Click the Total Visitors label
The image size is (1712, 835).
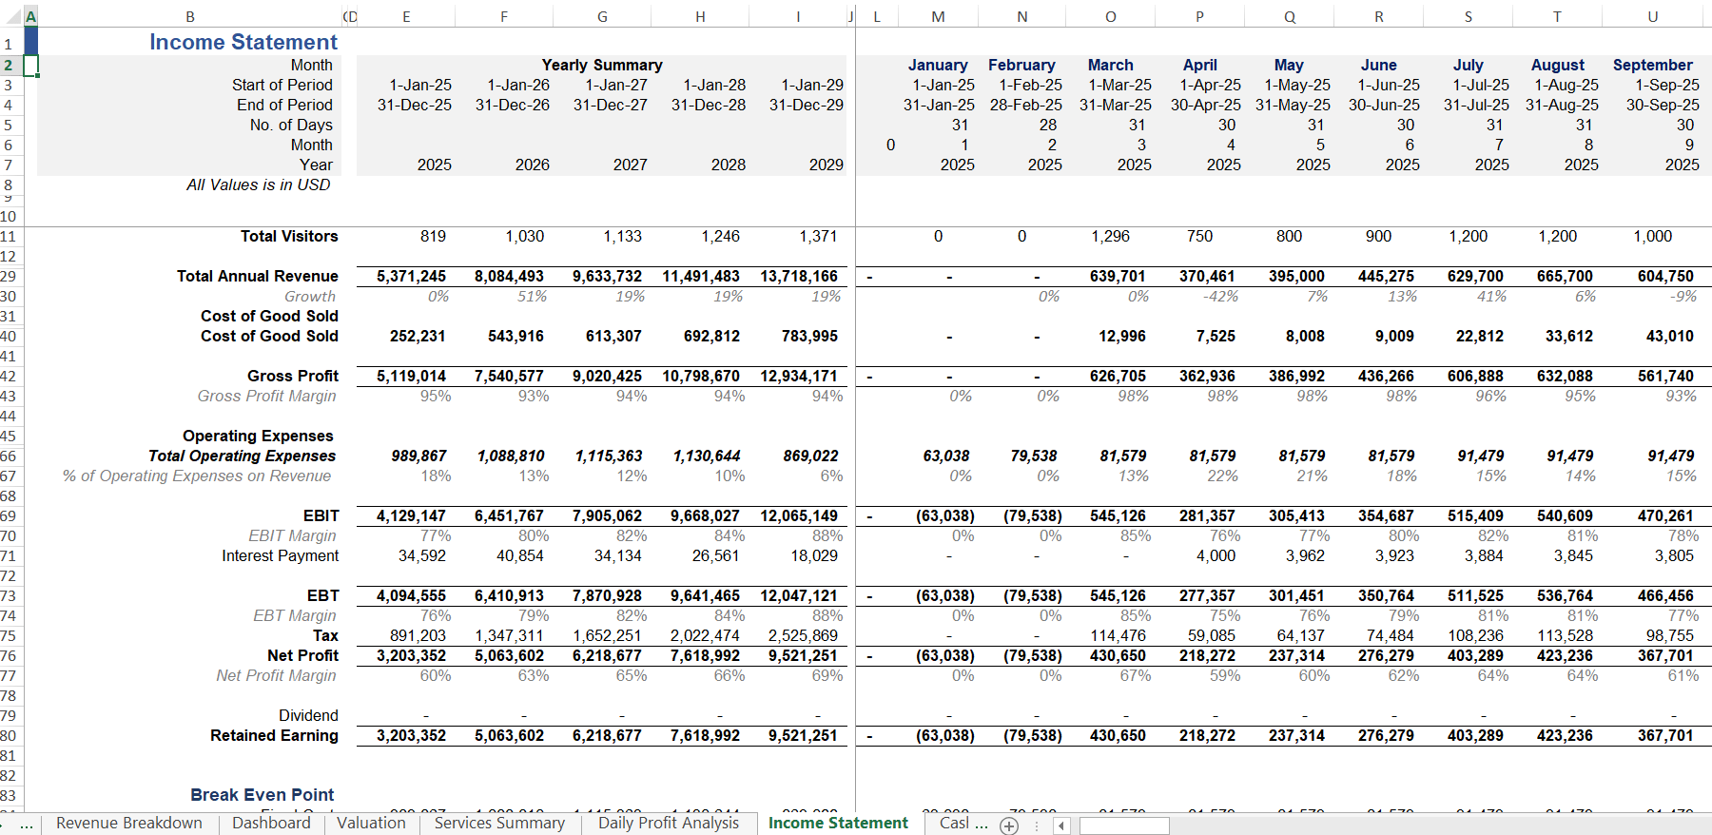click(x=289, y=236)
